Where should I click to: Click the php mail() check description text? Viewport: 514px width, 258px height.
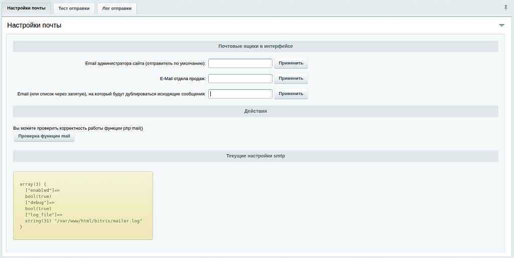78,128
